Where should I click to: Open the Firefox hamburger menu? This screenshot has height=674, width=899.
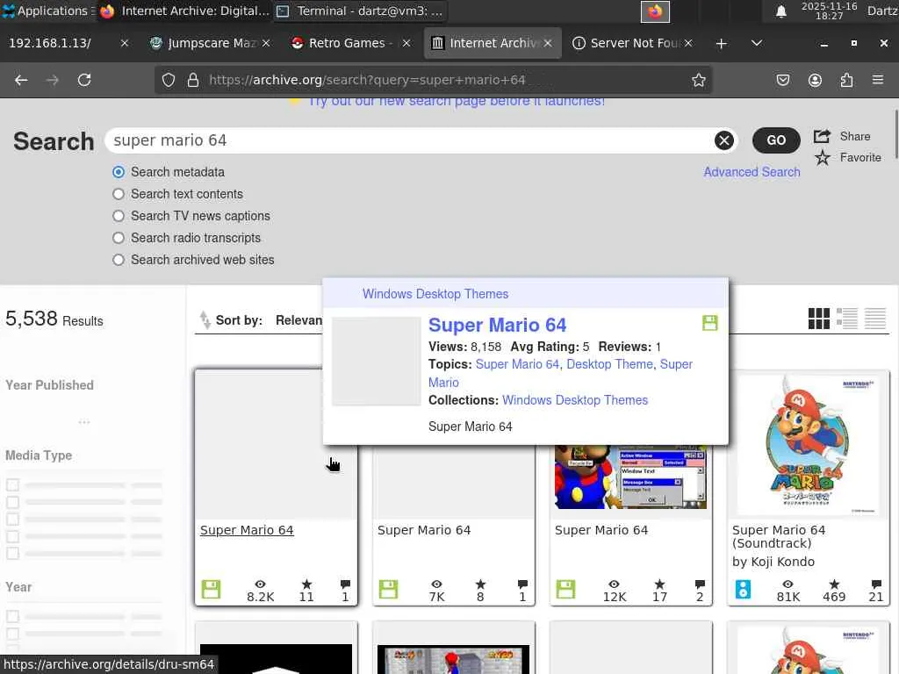(x=878, y=80)
